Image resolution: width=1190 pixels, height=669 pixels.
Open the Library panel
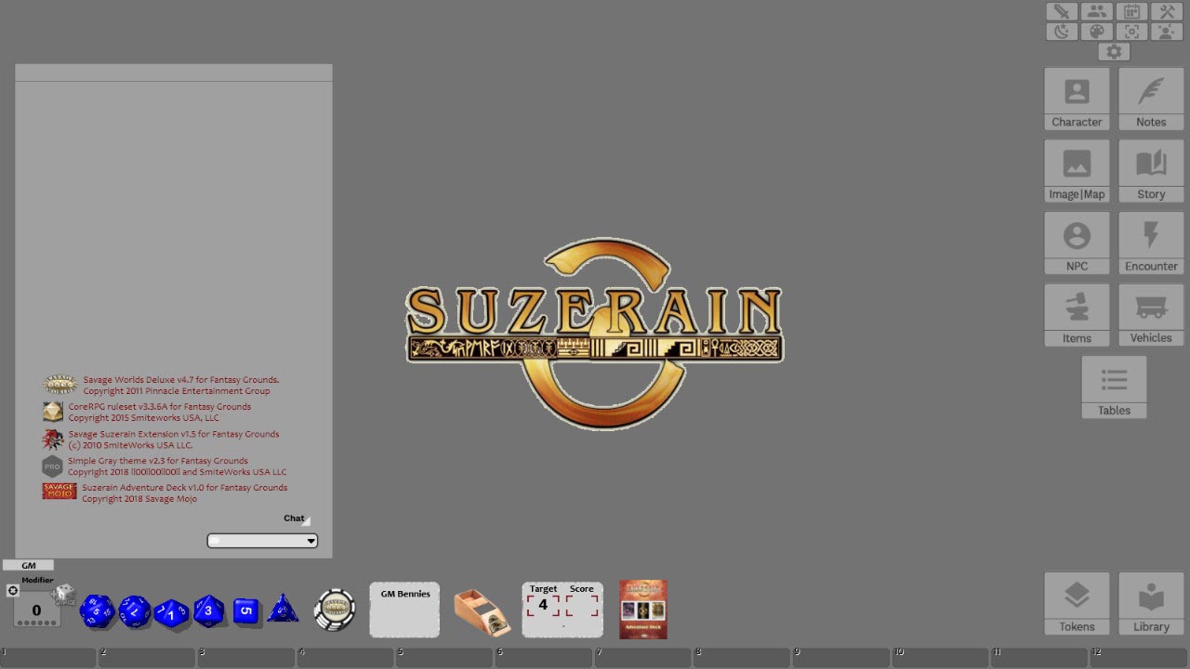click(1150, 602)
